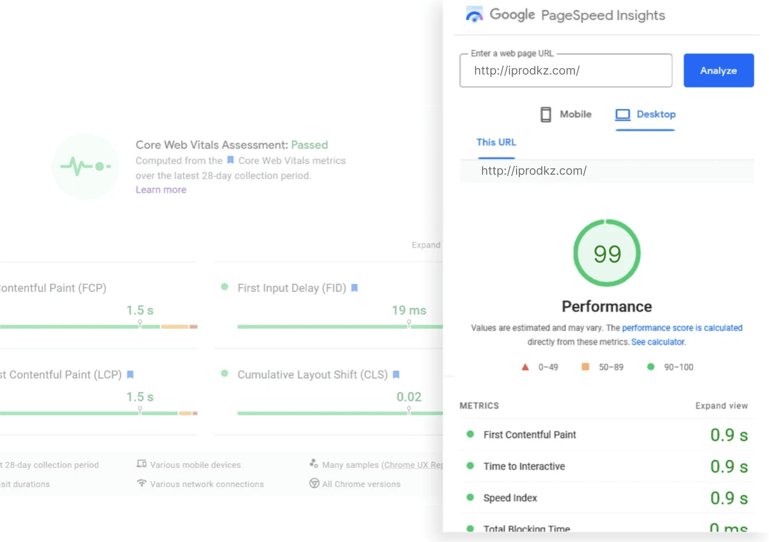Open the Chrome UX Report link
Image resolution: width=769 pixels, height=542 pixels.
(x=413, y=465)
